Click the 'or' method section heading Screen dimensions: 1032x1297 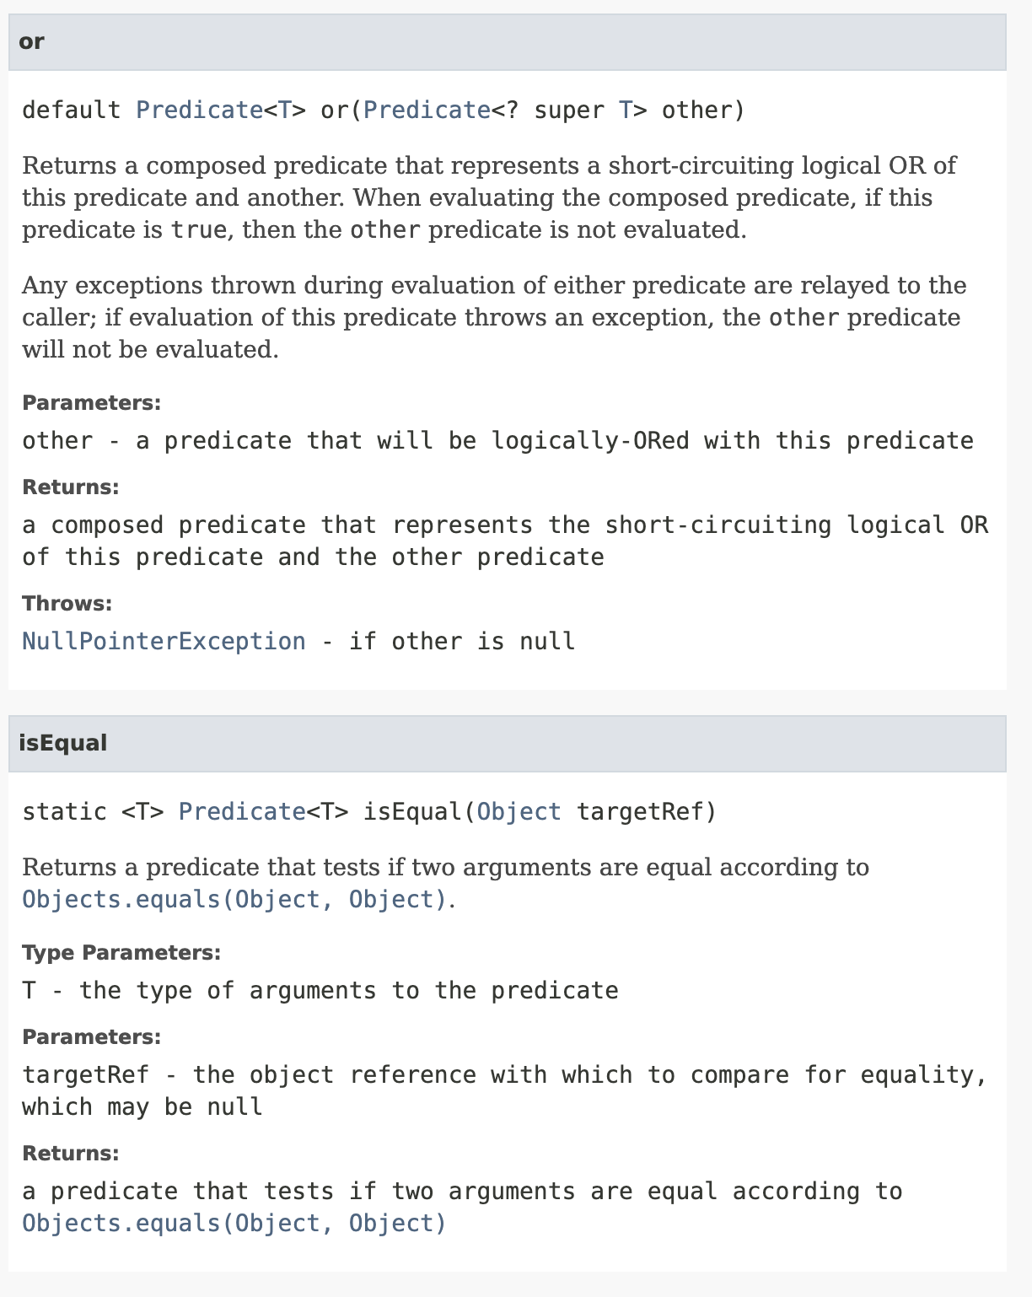(31, 41)
